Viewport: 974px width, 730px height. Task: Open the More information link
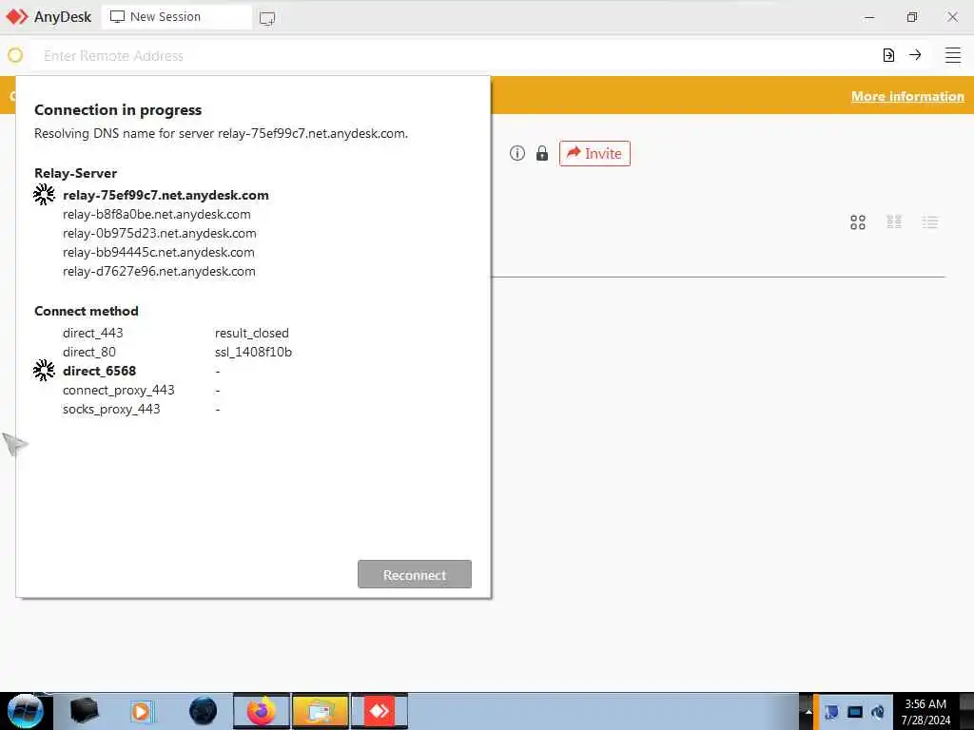907,96
